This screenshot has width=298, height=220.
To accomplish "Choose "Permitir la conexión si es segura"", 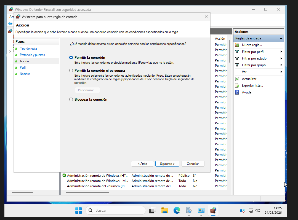I will [71, 70].
